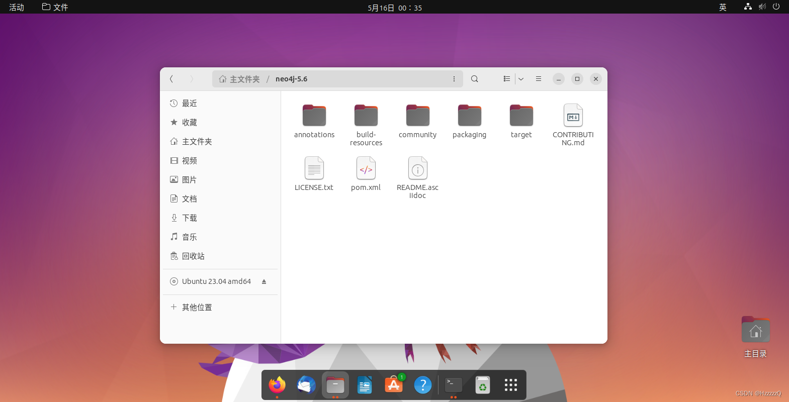Click neo4j-5.6 breadcrumb in path bar
This screenshot has width=789, height=402.
coord(291,79)
